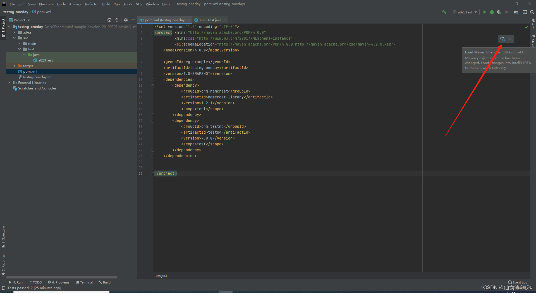
Task: Open the Ant tool window
Action: (x=533, y=23)
